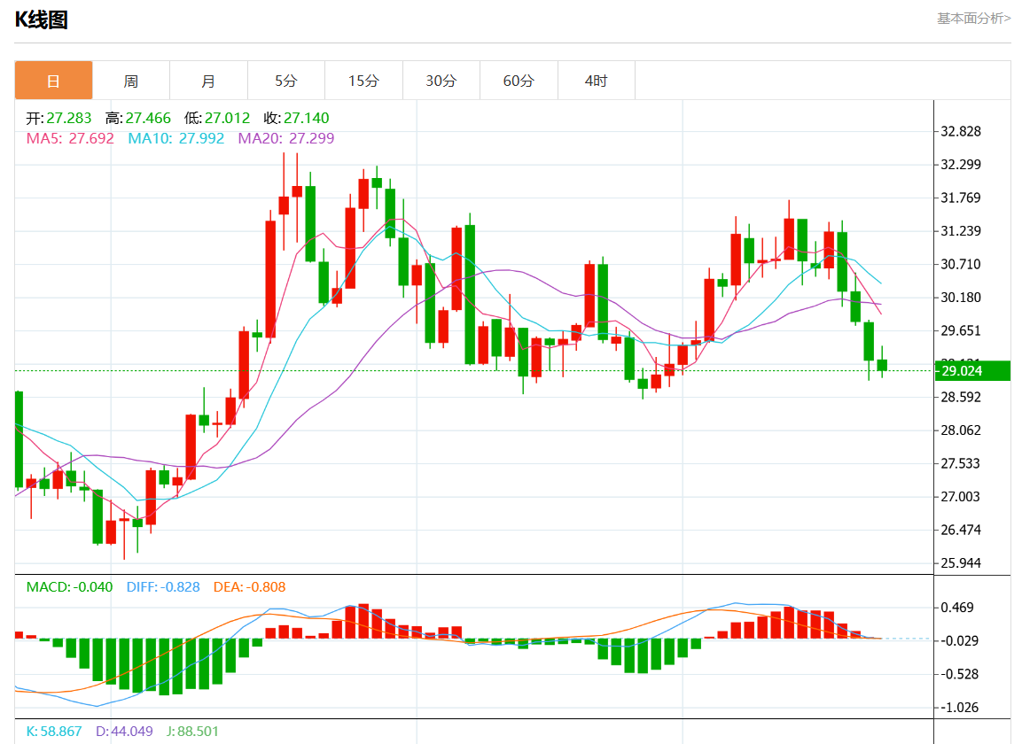
Task: Click the J:88.501 KDJ value
Action: pos(192,731)
